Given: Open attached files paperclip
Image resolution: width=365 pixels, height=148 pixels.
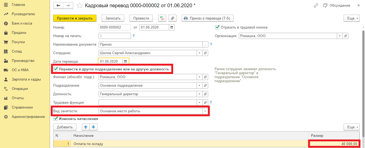Looking at the screenshot, I should click(173, 18).
